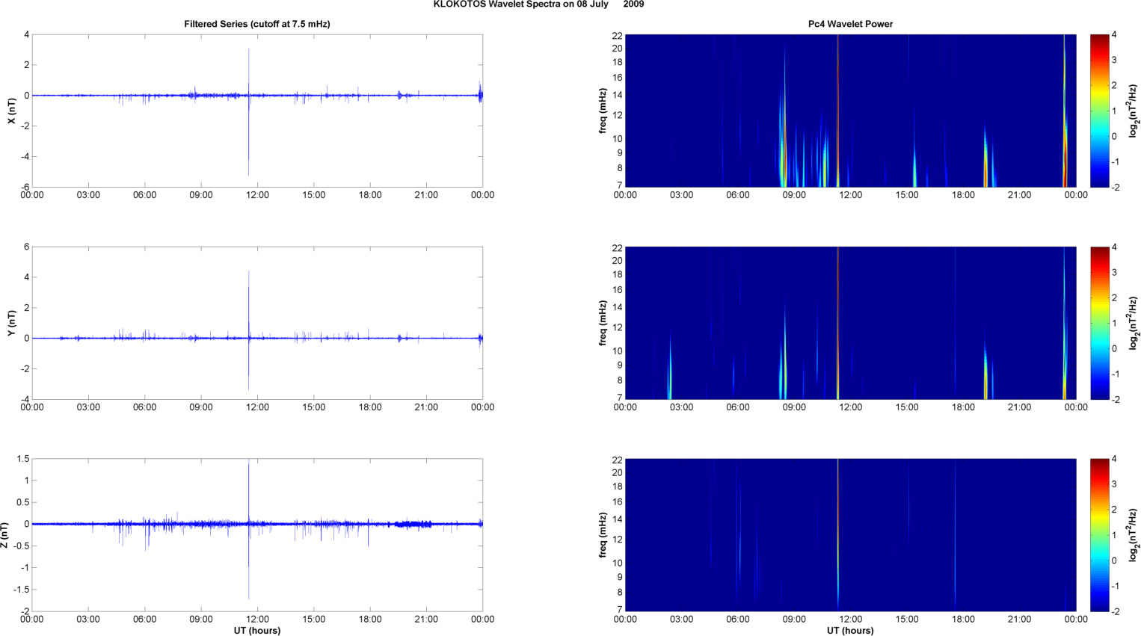Click the KLOKOTOS Wavelet Spectra main title

pyautogui.click(x=538, y=4)
